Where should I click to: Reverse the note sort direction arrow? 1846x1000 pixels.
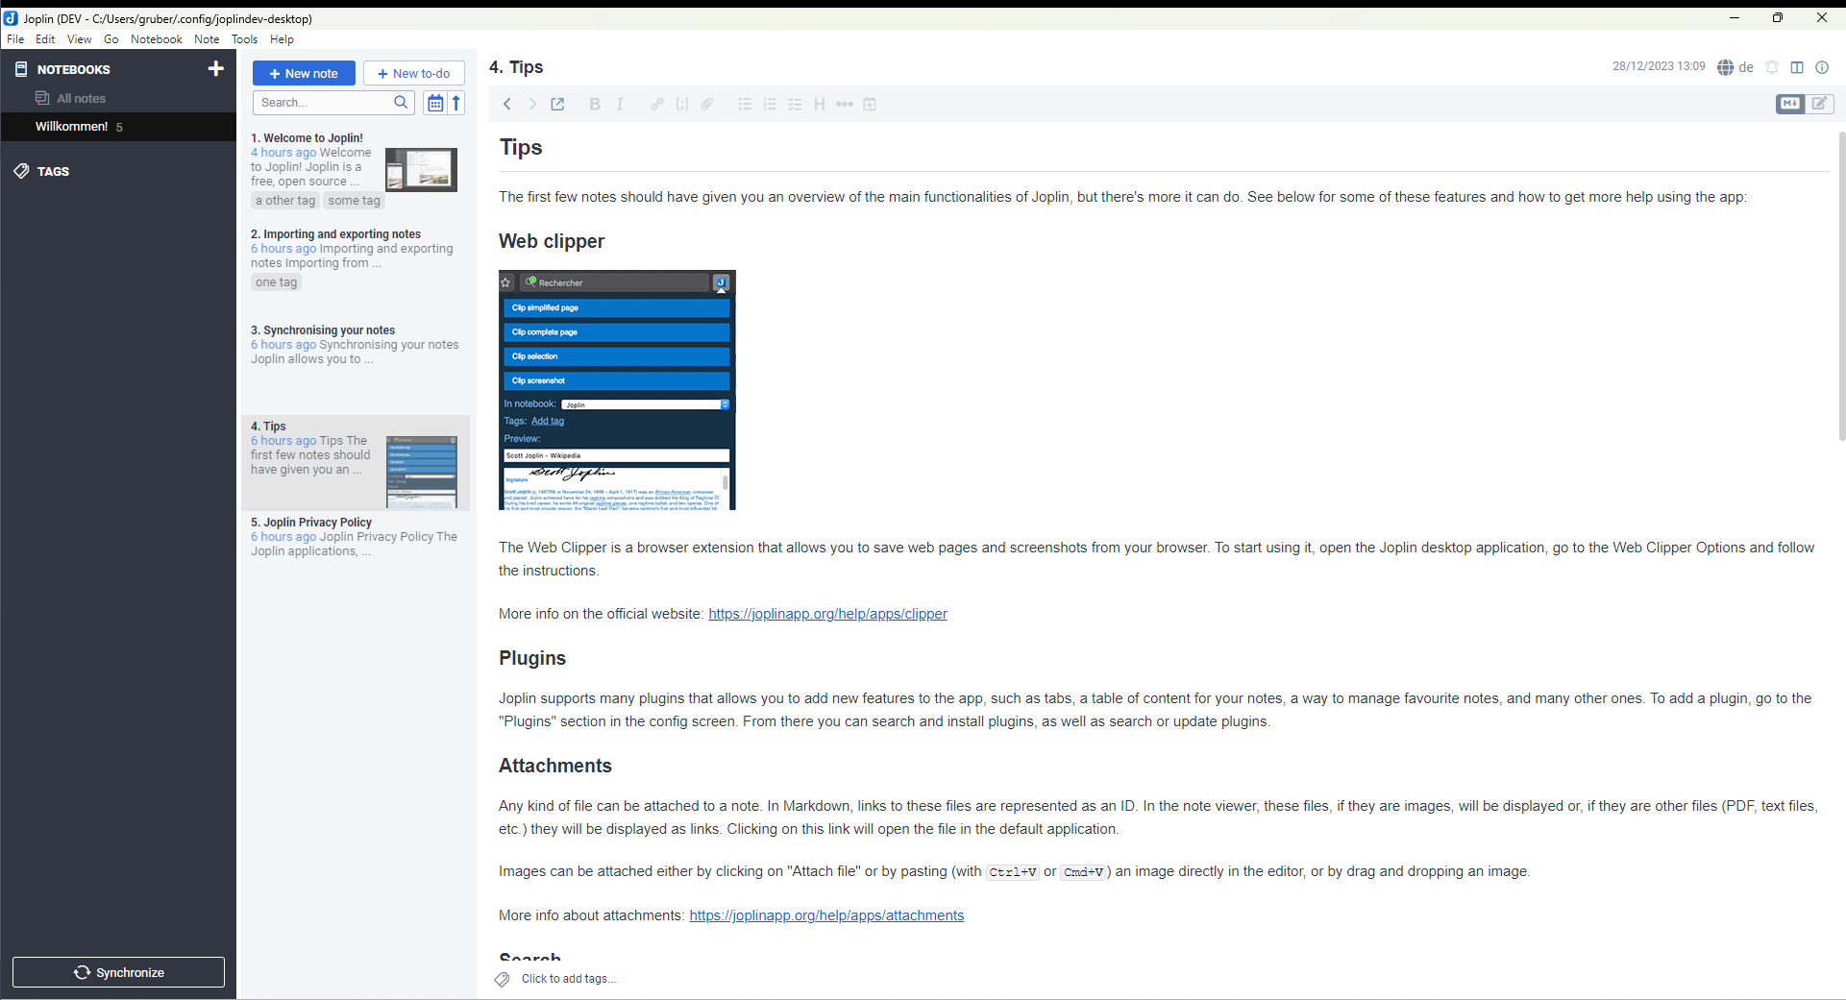pyautogui.click(x=456, y=103)
